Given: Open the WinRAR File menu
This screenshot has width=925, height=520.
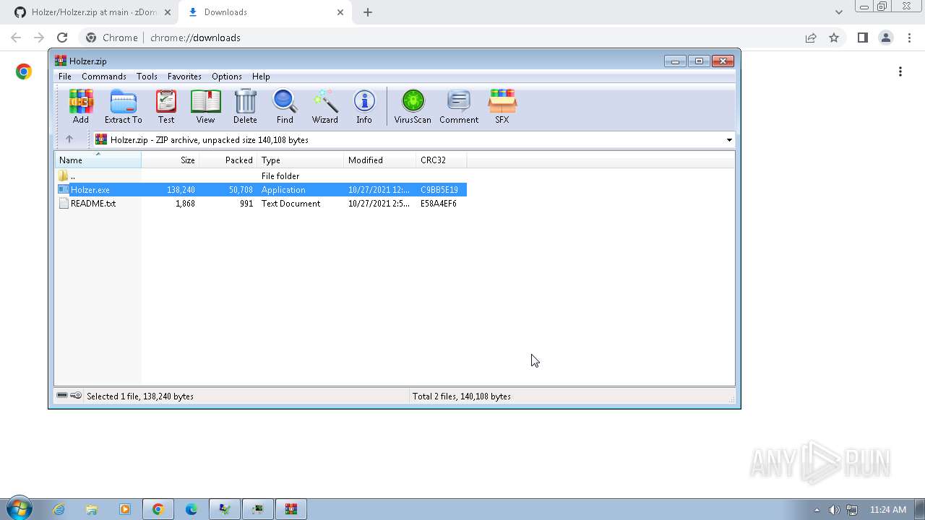Looking at the screenshot, I should click(64, 77).
